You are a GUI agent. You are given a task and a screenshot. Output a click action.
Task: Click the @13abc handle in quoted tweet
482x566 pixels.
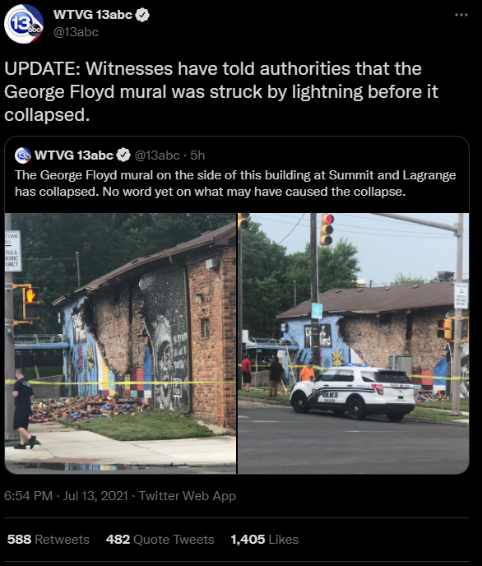coord(157,155)
